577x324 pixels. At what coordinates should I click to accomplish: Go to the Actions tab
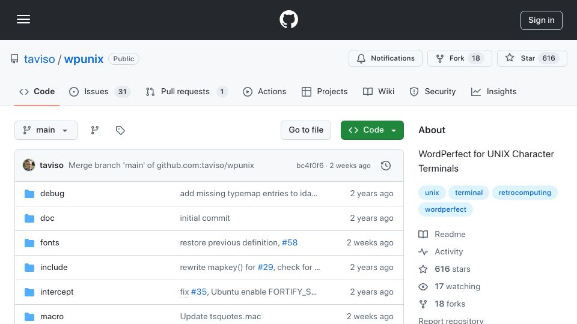click(264, 91)
